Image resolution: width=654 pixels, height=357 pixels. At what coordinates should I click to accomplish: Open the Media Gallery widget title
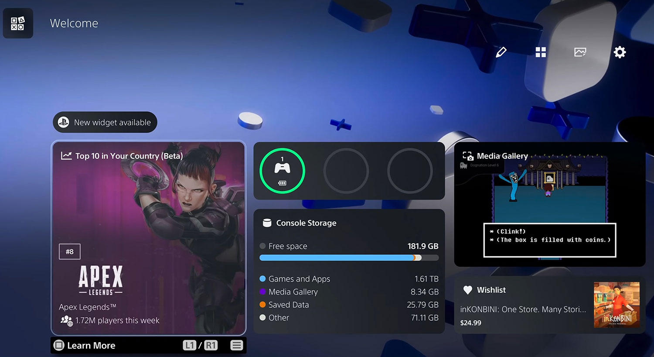[502, 156]
